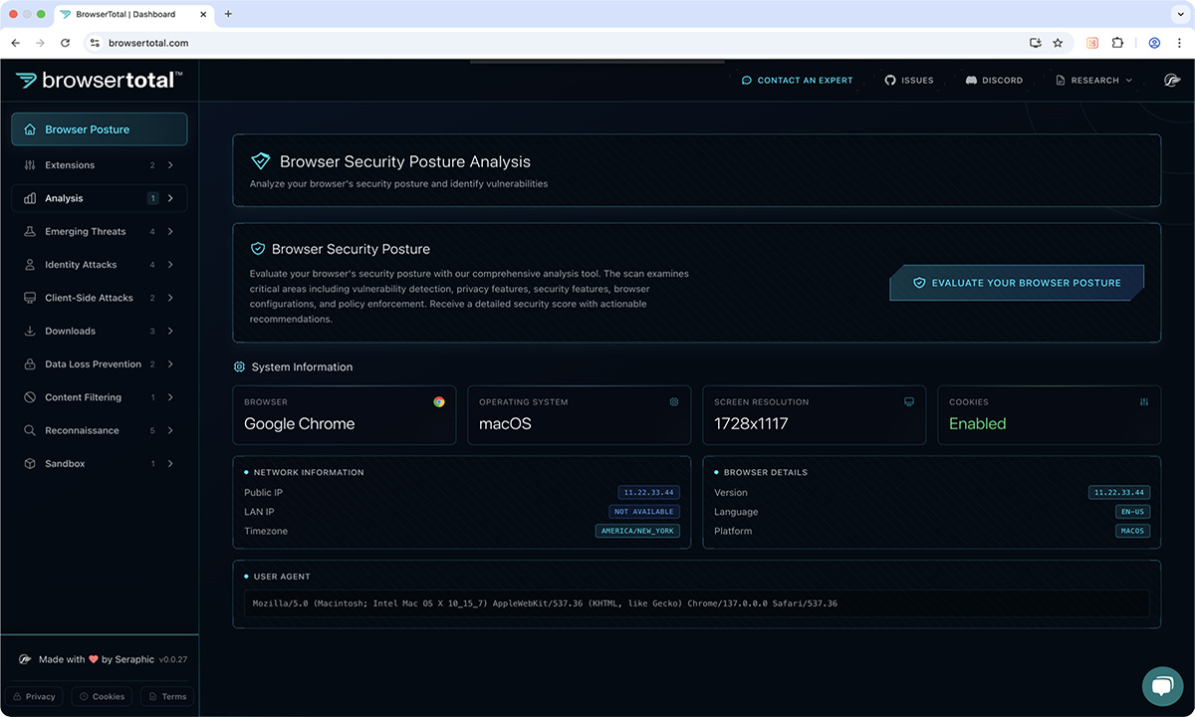Click the Data Loss Prevention padlock icon
This screenshot has height=717, width=1195.
(x=31, y=363)
